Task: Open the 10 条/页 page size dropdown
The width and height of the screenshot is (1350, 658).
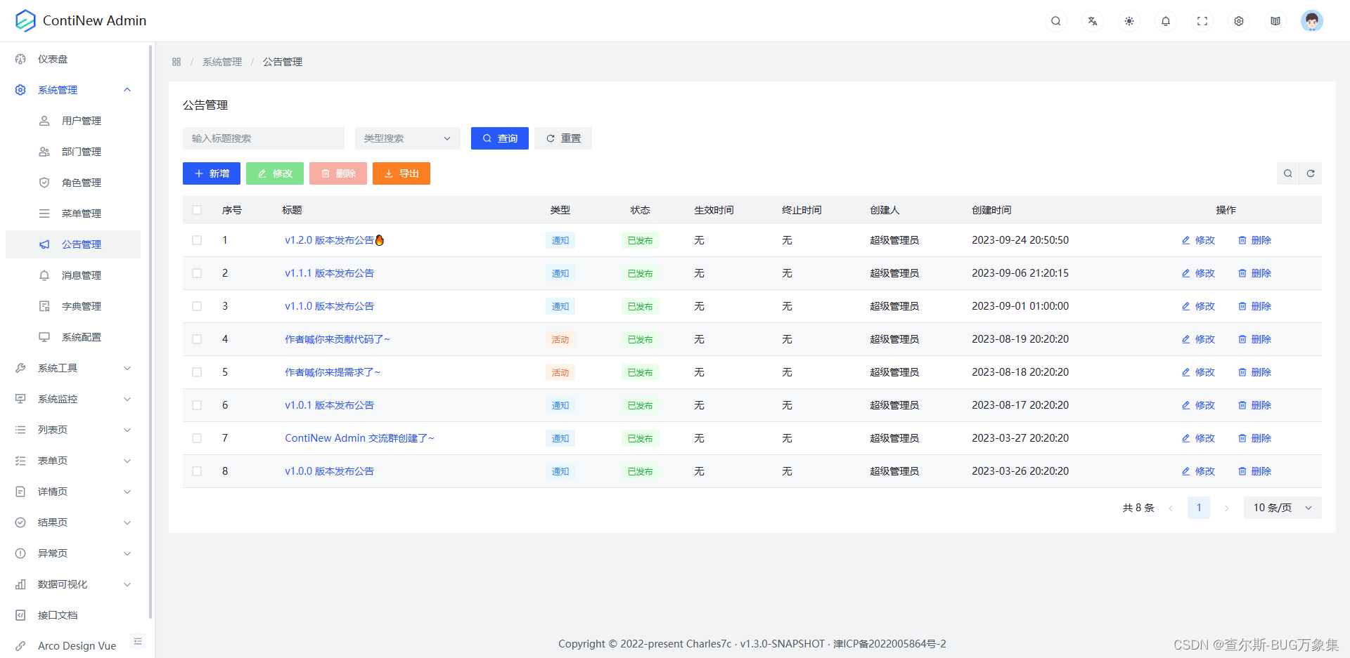Action: click(1283, 508)
